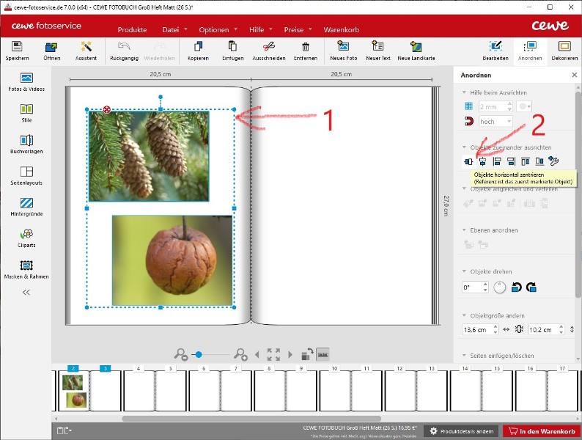The height and width of the screenshot is (440, 582).
Task: Open Cliparts in the left sidebar
Action: click(26, 236)
